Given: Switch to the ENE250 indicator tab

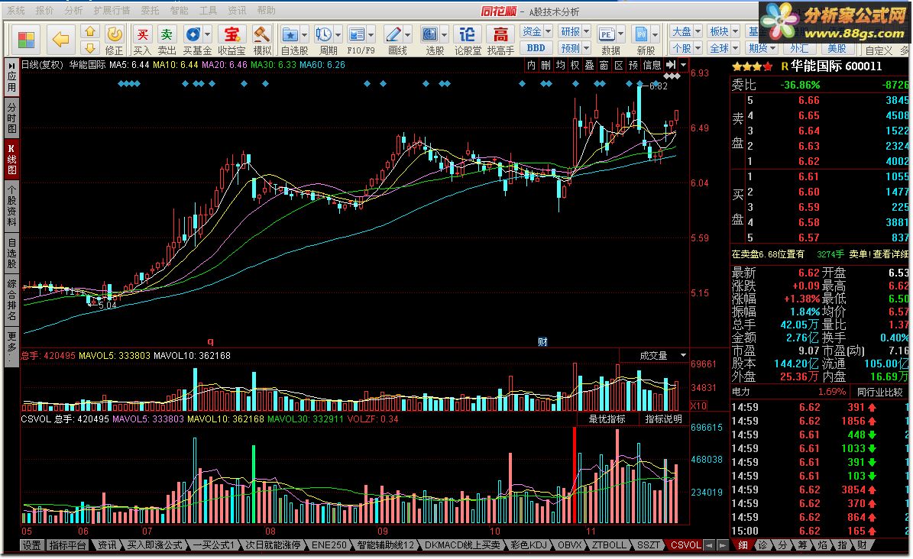Looking at the screenshot, I should pyautogui.click(x=329, y=545).
